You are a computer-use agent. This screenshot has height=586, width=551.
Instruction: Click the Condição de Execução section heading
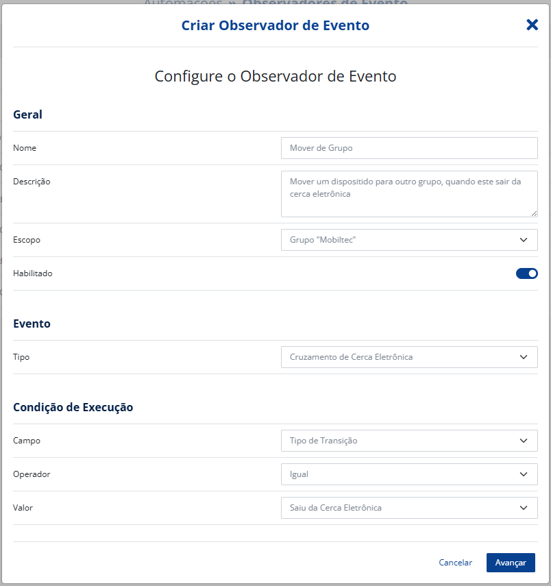click(73, 407)
